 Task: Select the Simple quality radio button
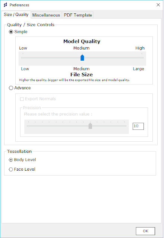coord(11,32)
